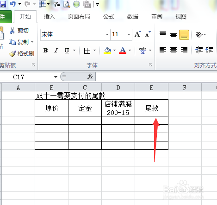Select column F header
This screenshot has width=217, height=205.
coord(185,88)
